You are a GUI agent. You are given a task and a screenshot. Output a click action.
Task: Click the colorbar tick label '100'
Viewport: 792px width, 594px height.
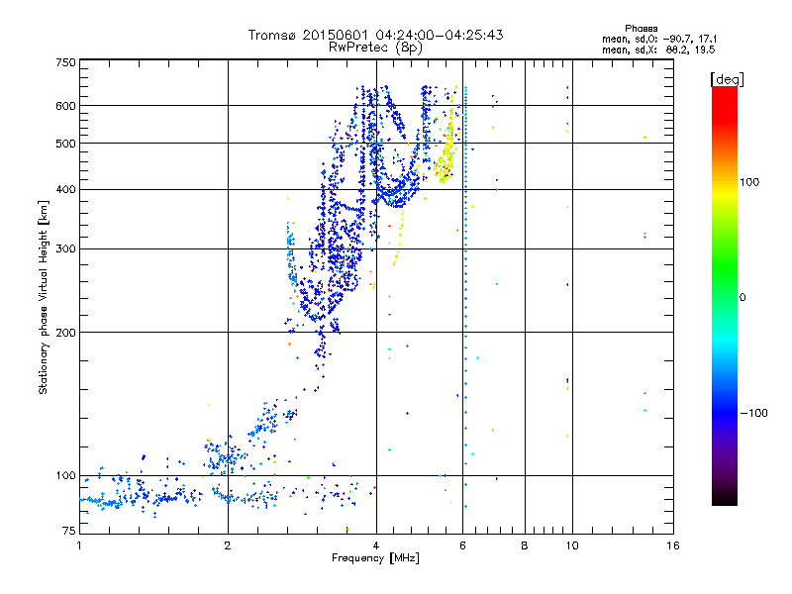click(x=749, y=182)
